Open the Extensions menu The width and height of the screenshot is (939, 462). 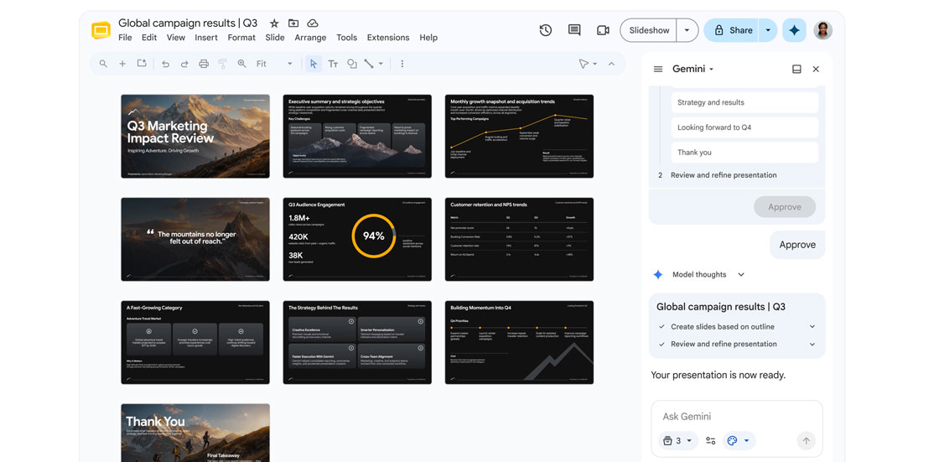coord(388,37)
